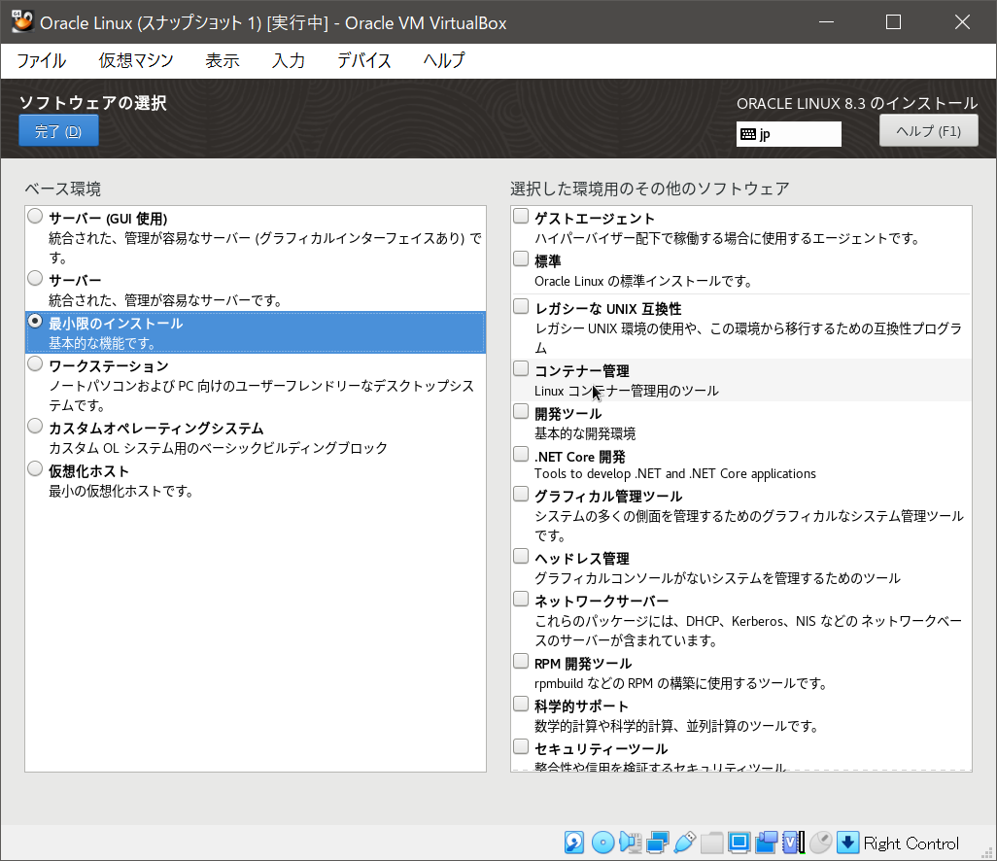Click the keyboard icon in jp layout box

click(748, 134)
